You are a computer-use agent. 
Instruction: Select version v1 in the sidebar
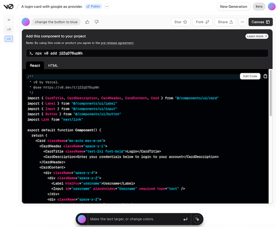pyautogui.click(x=9, y=39)
